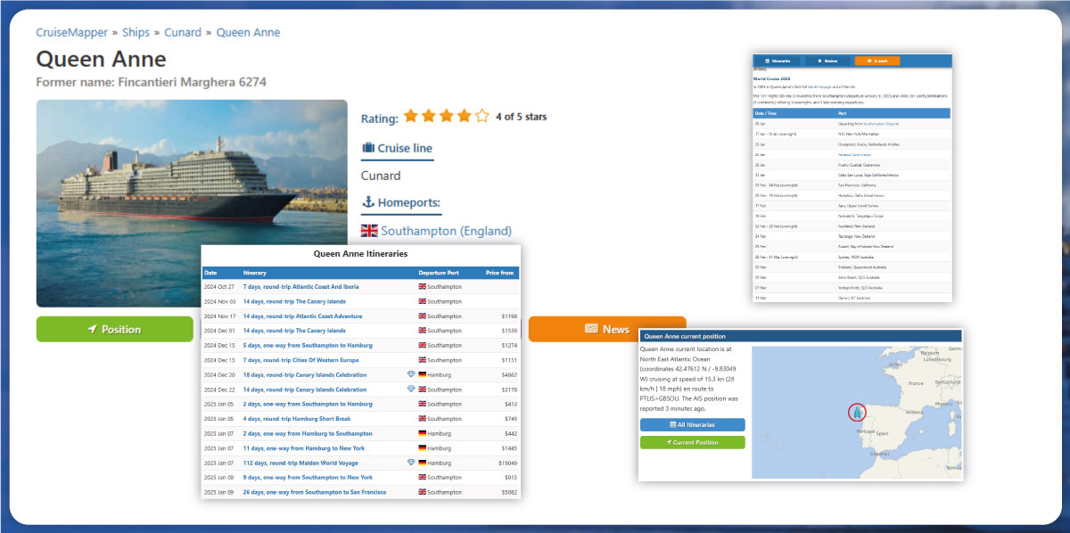
Task: Open 4 days Hamburg Short Break itinerary
Action: coord(297,419)
